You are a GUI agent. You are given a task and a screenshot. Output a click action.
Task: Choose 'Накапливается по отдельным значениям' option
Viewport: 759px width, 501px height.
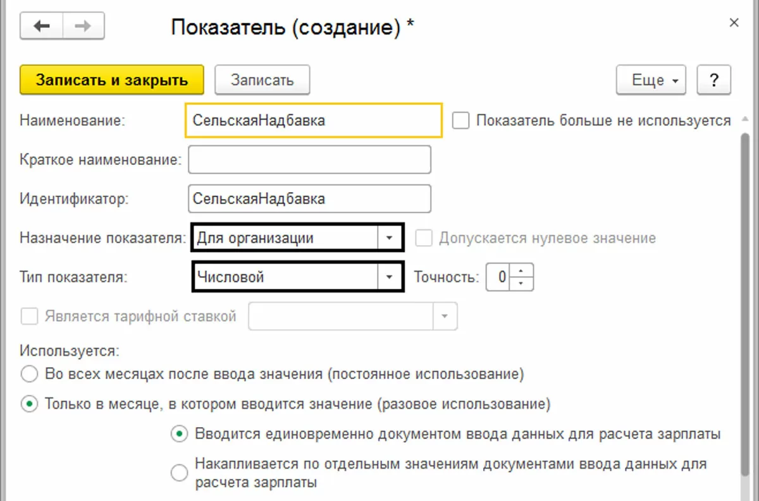coord(180,473)
